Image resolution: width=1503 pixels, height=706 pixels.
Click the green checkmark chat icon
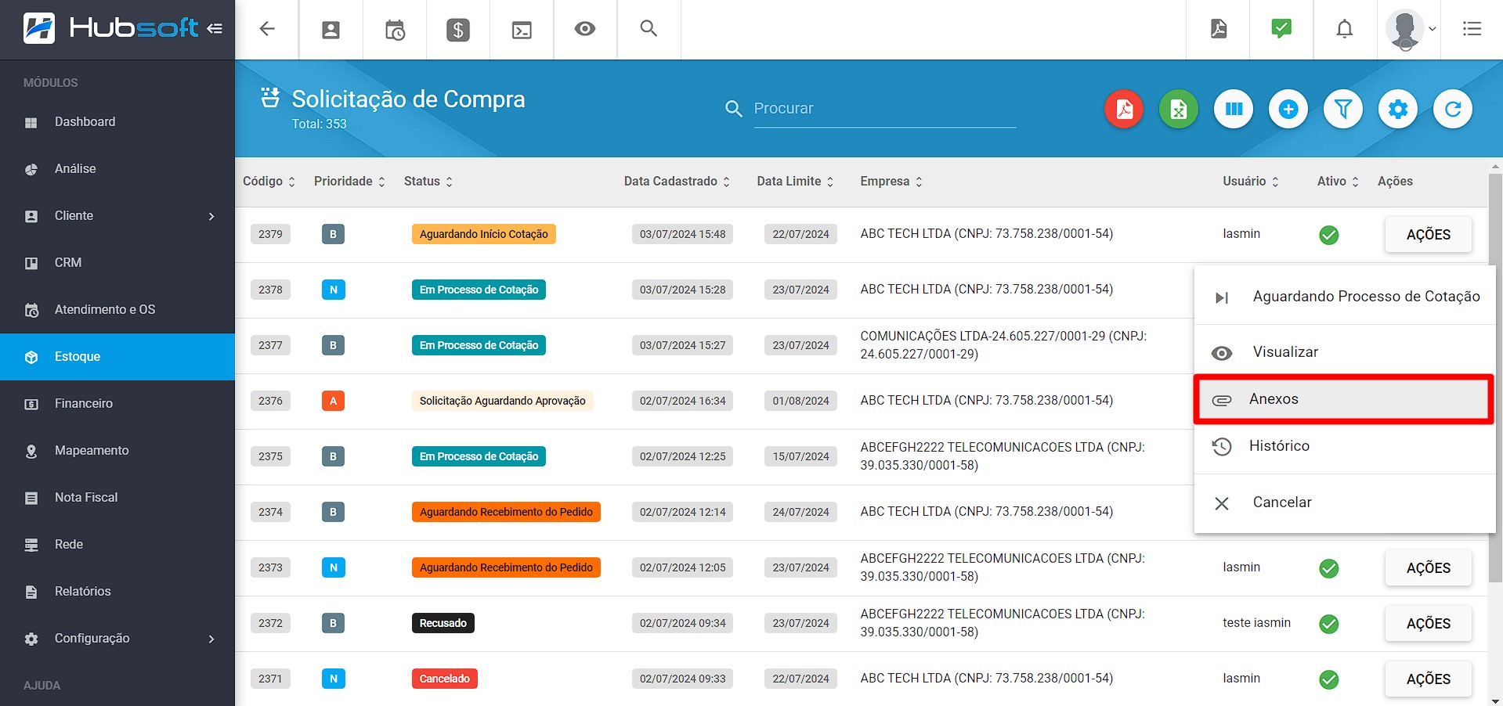click(1281, 29)
